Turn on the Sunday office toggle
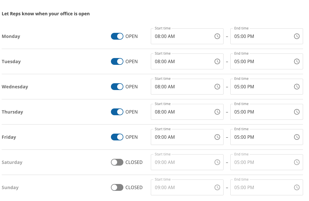 117,187
